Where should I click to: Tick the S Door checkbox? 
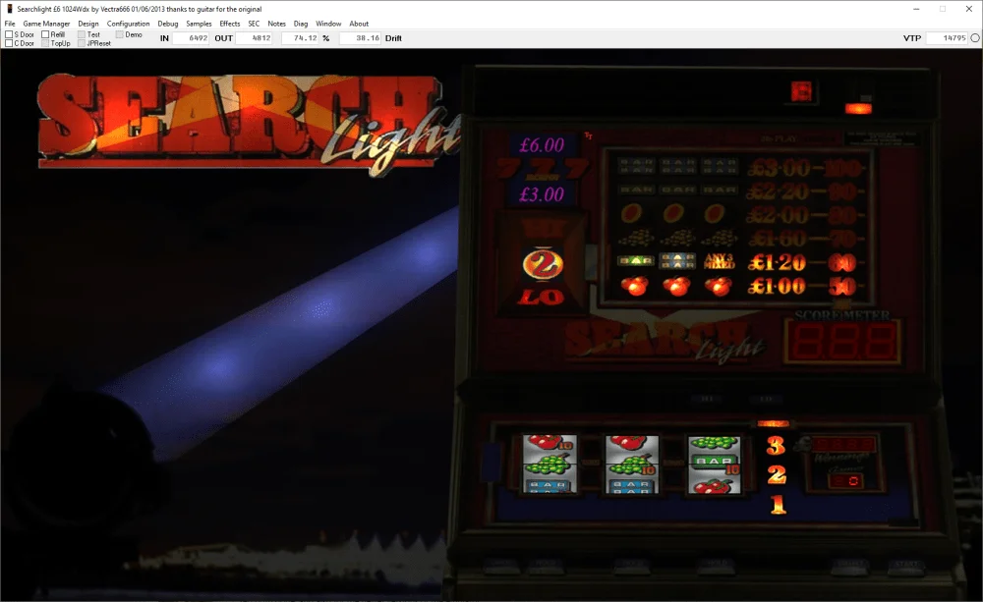9,34
